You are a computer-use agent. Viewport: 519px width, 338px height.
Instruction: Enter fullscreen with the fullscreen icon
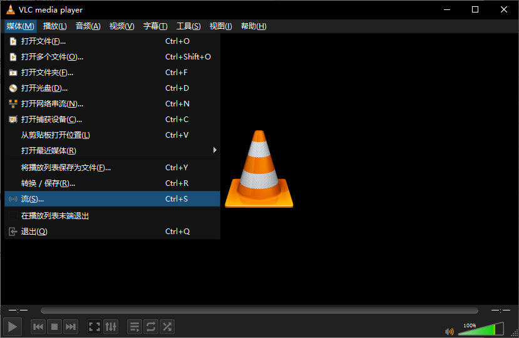(95, 327)
